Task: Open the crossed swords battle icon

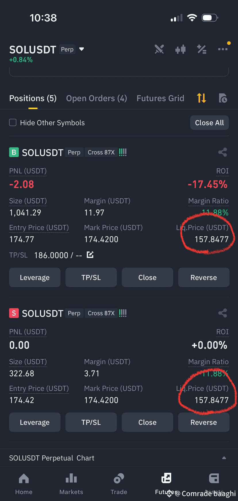Action: (x=159, y=50)
